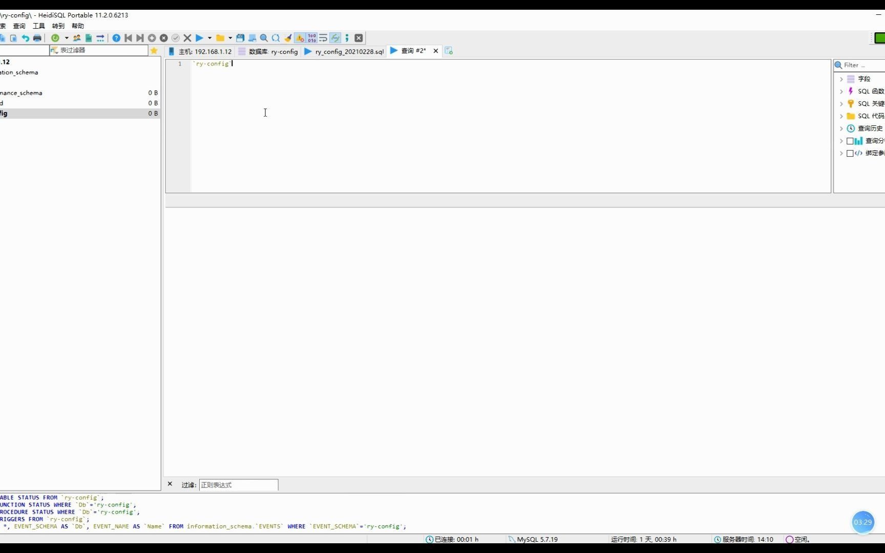Click 已连接 00:01 h status entry

[x=452, y=539]
